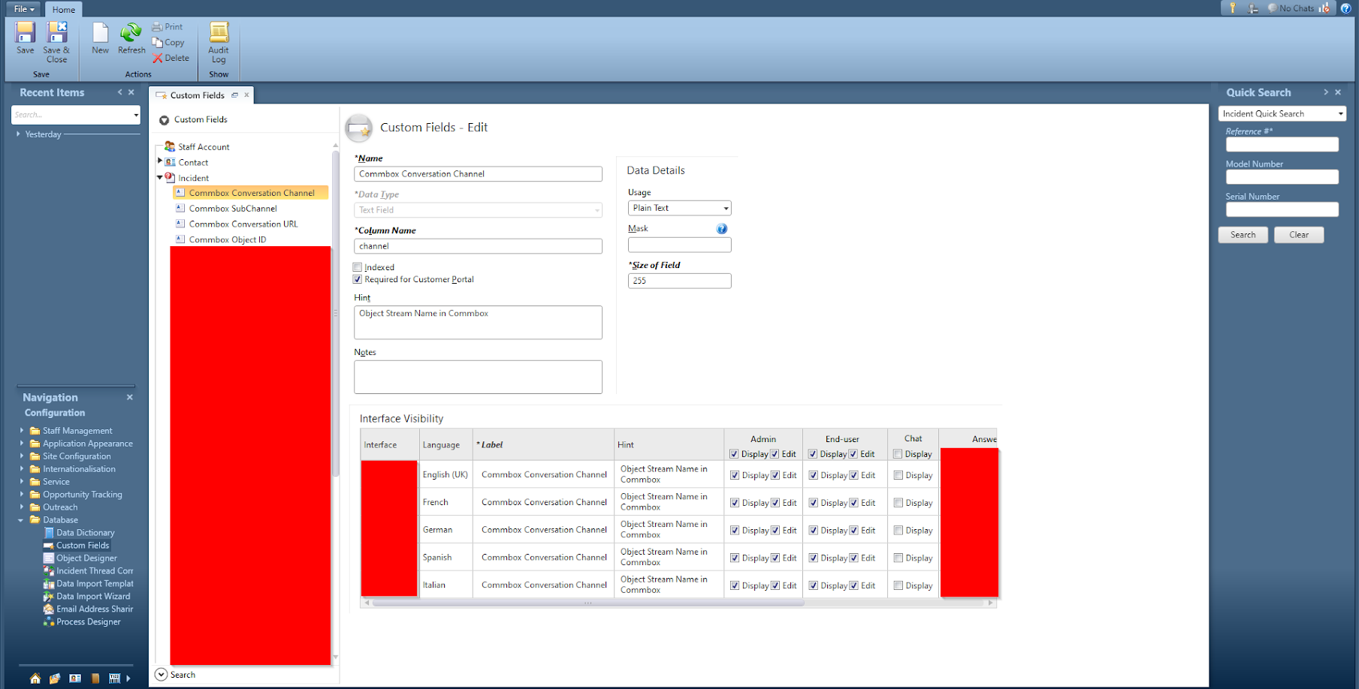This screenshot has width=1359, height=689.
Task: Open the File menu
Action: click(24, 9)
